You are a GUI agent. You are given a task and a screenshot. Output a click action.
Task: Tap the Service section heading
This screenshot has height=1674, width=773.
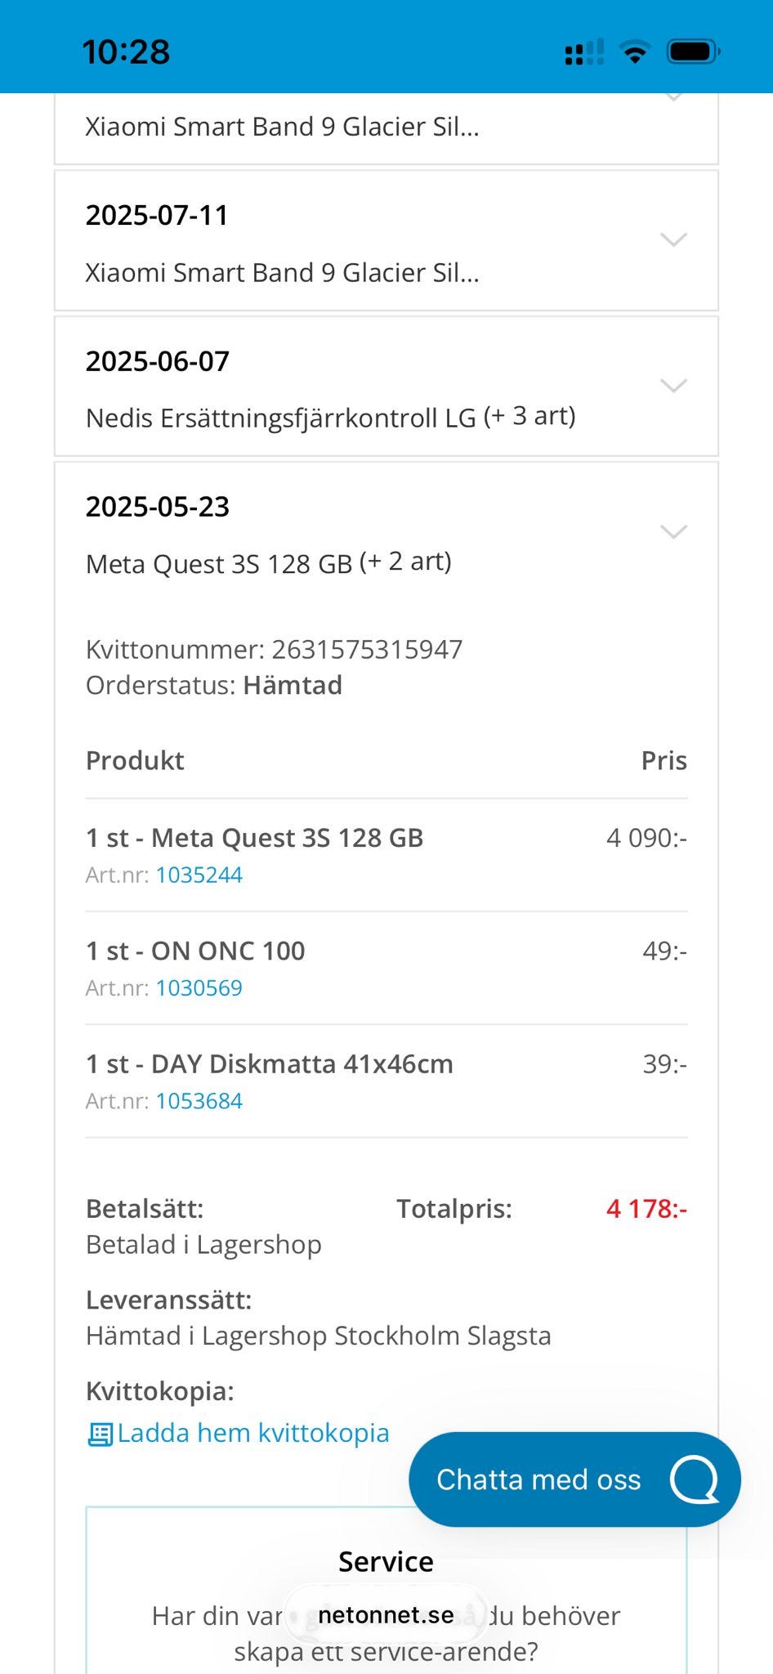click(x=386, y=1562)
